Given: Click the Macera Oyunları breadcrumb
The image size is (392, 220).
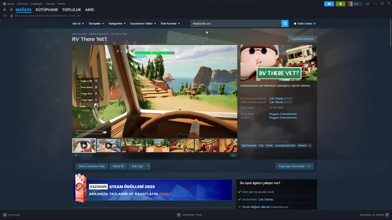Looking at the screenshot, I should click(99, 34).
